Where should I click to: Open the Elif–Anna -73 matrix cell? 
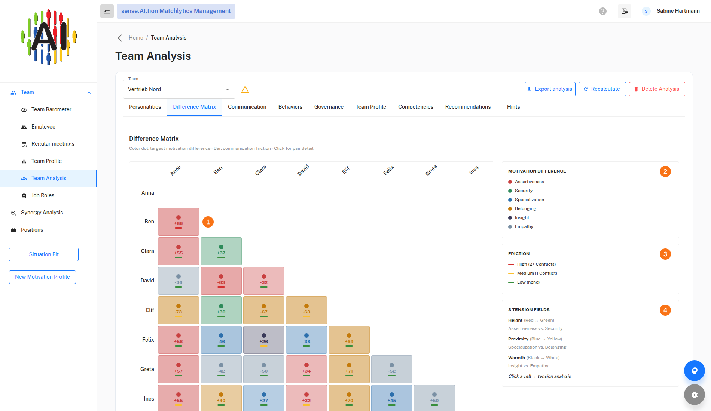click(178, 310)
